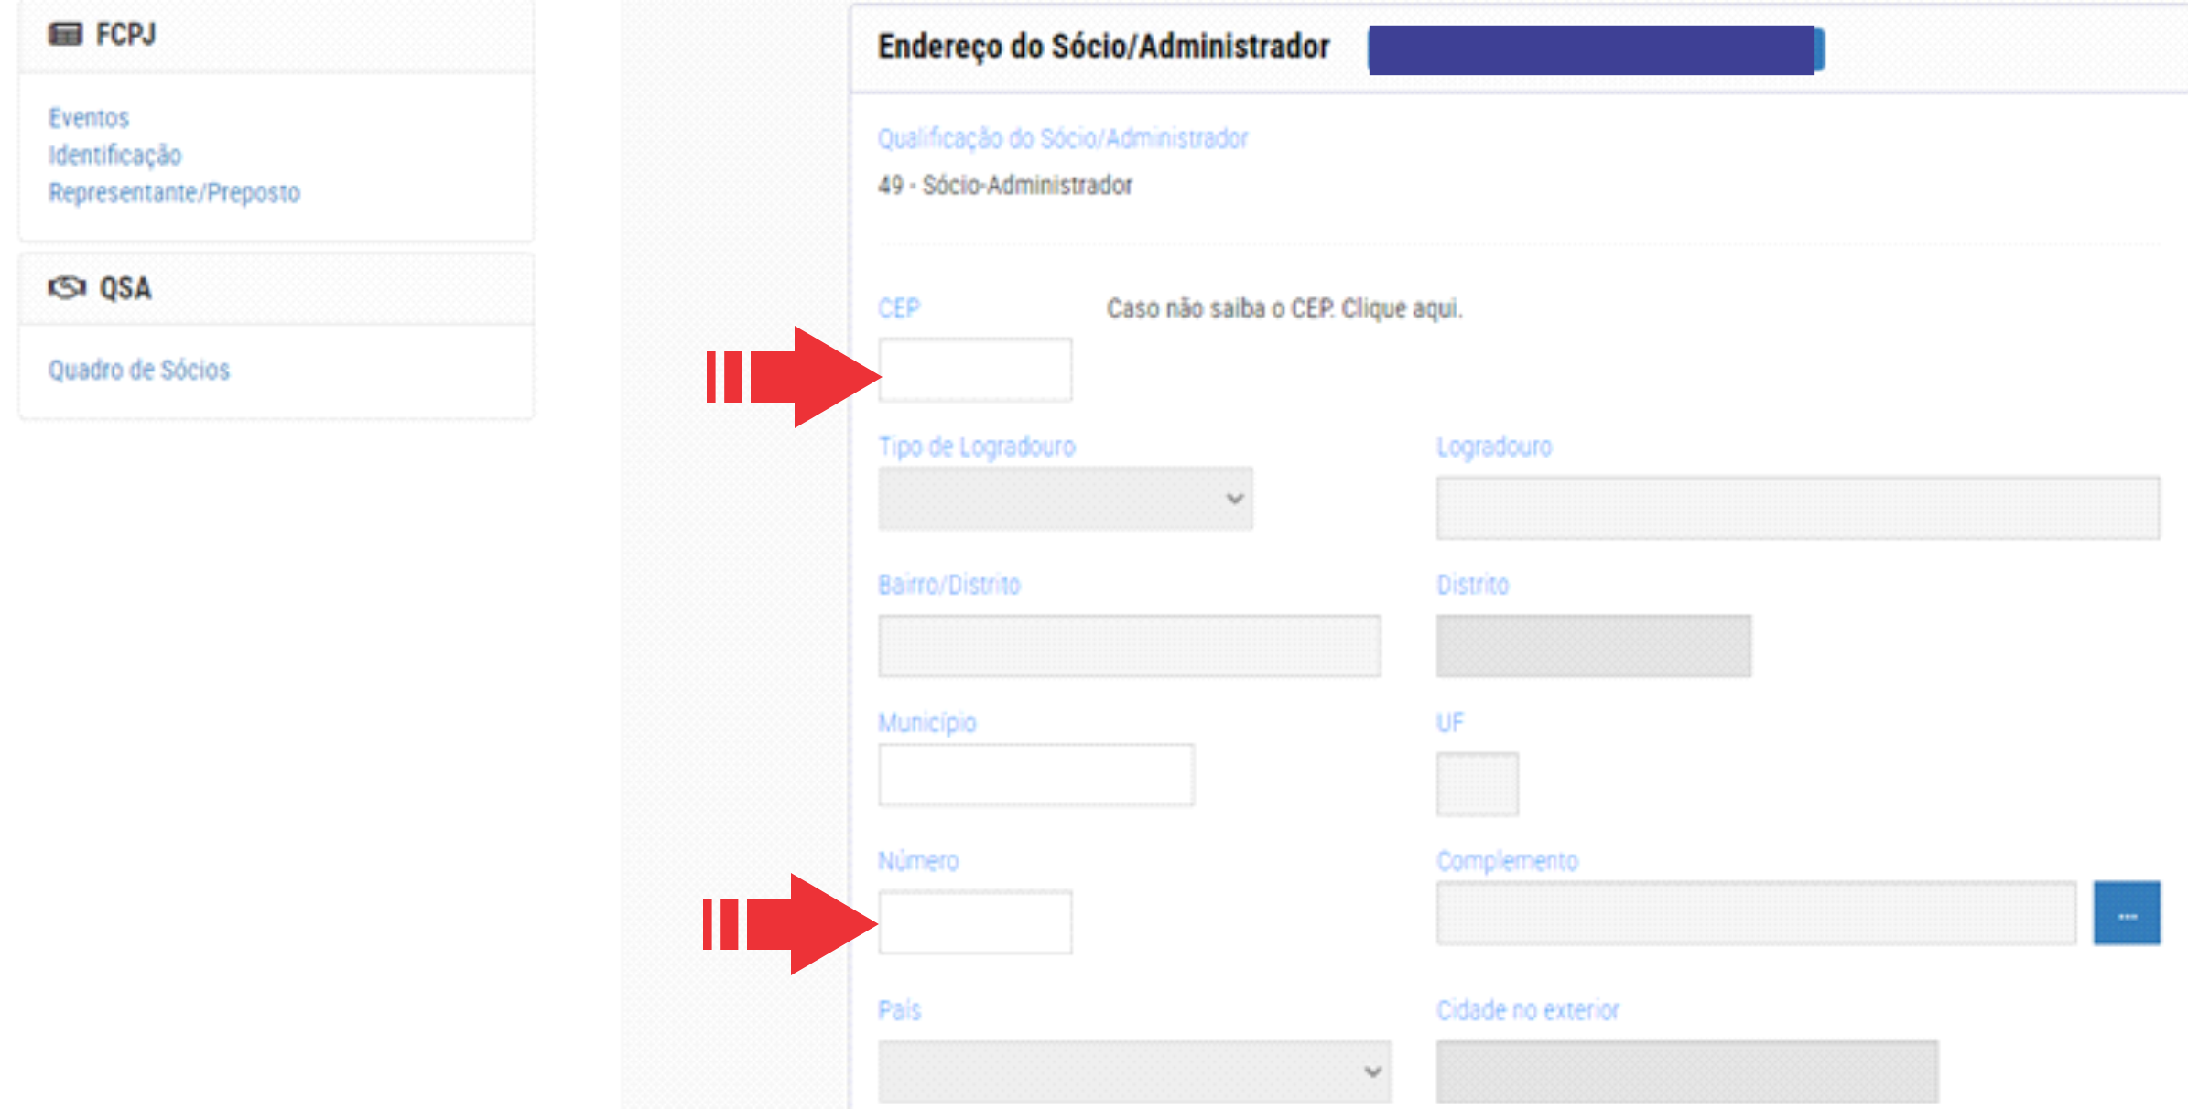Open Representante/Preposto page
Screen dimensions: 2188x1109
174,193
